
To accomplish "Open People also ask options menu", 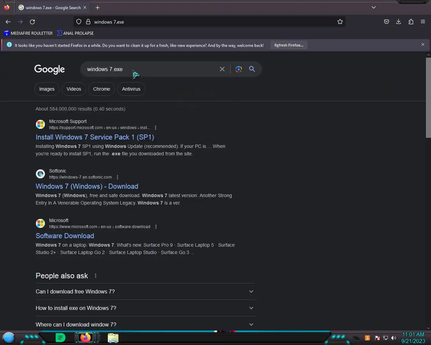I will 96,276.
